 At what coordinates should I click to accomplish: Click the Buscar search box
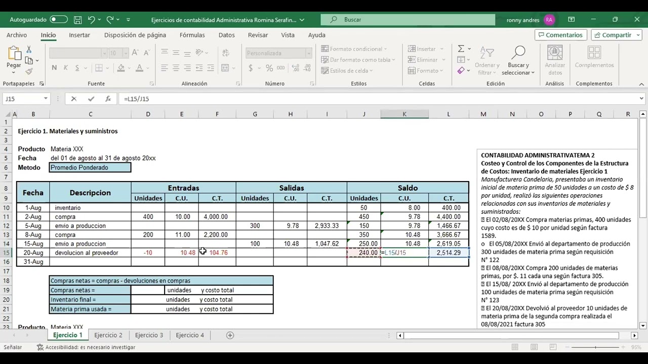coord(408,20)
